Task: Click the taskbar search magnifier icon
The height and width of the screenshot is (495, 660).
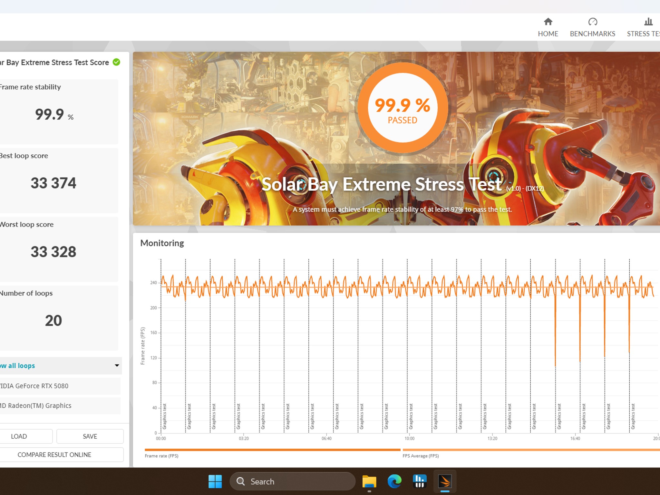Action: pyautogui.click(x=240, y=481)
